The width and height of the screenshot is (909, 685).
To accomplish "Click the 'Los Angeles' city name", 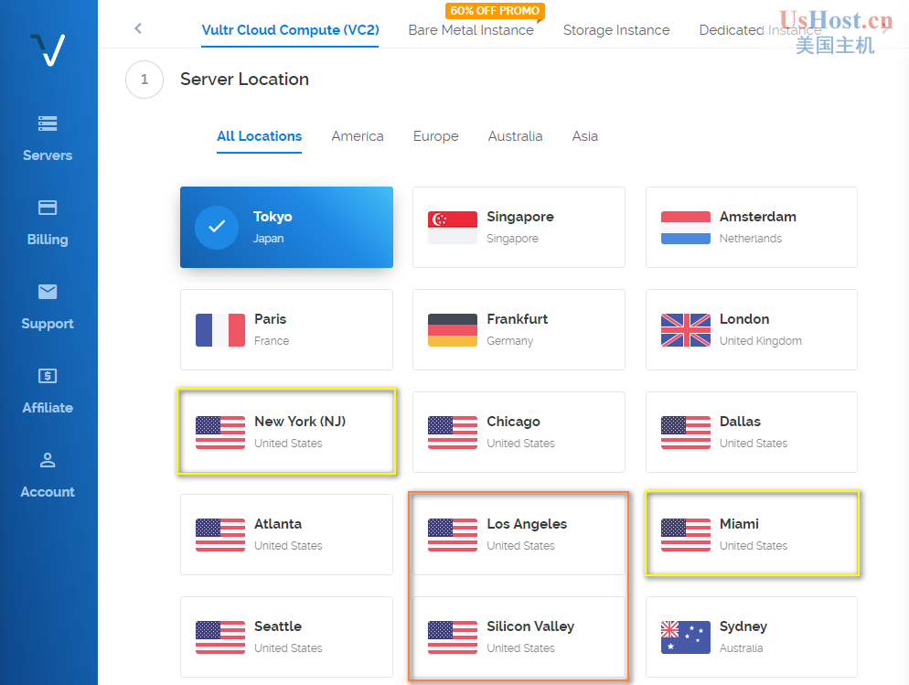I will coord(527,524).
